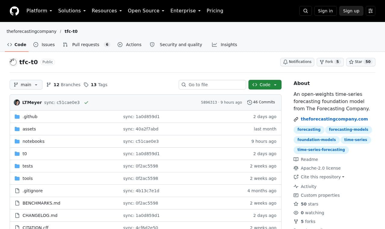Expand the Enterprise dropdown
This screenshot has height=229, width=385.
[x=186, y=11]
